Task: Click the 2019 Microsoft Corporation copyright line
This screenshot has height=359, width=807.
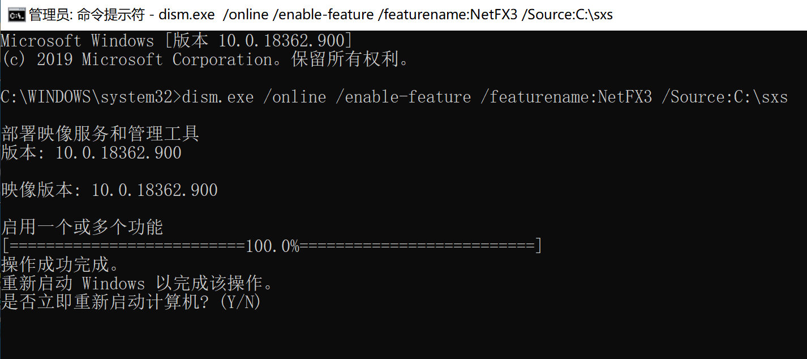Action: [205, 59]
